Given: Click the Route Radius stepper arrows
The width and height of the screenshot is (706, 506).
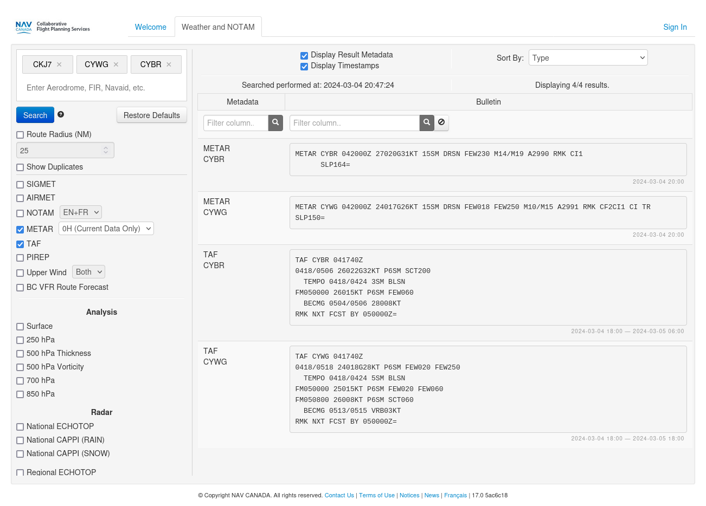Looking at the screenshot, I should (x=106, y=151).
